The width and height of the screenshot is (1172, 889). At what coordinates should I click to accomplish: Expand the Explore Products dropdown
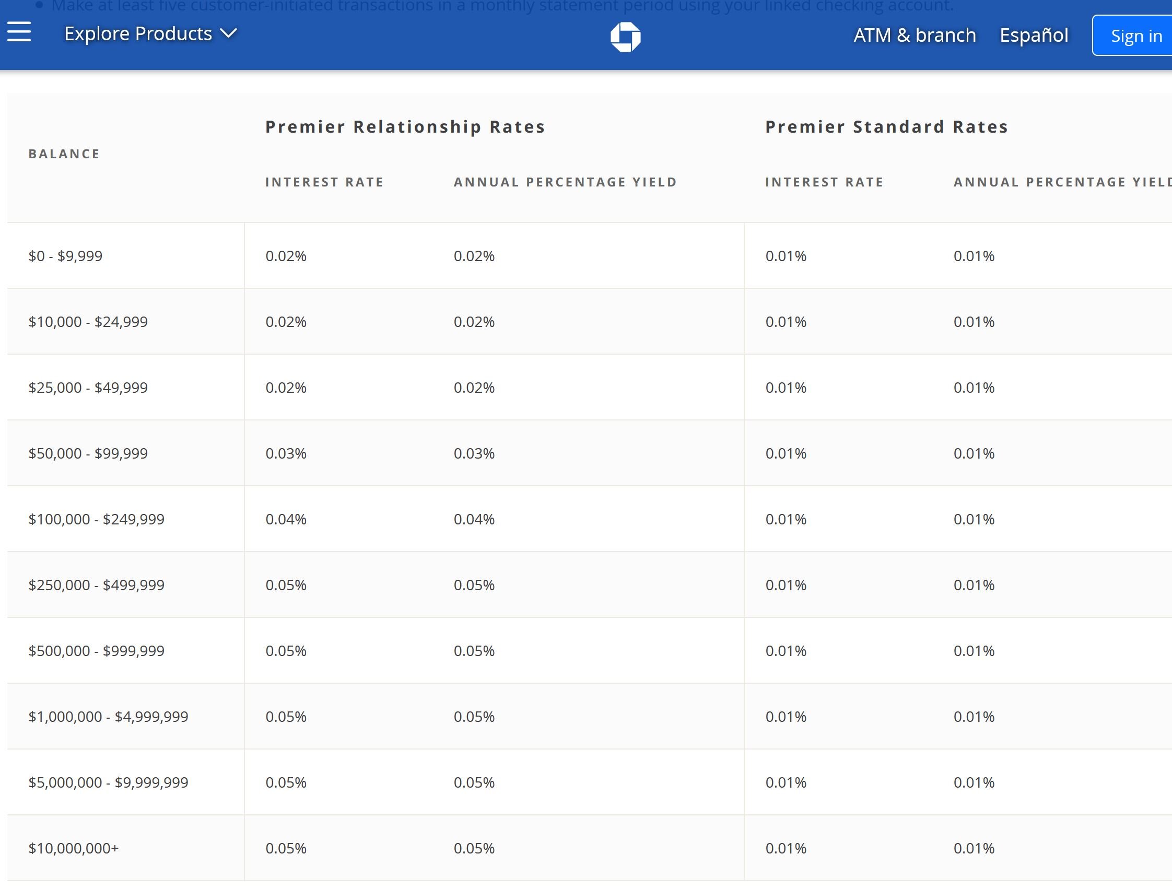150,34
